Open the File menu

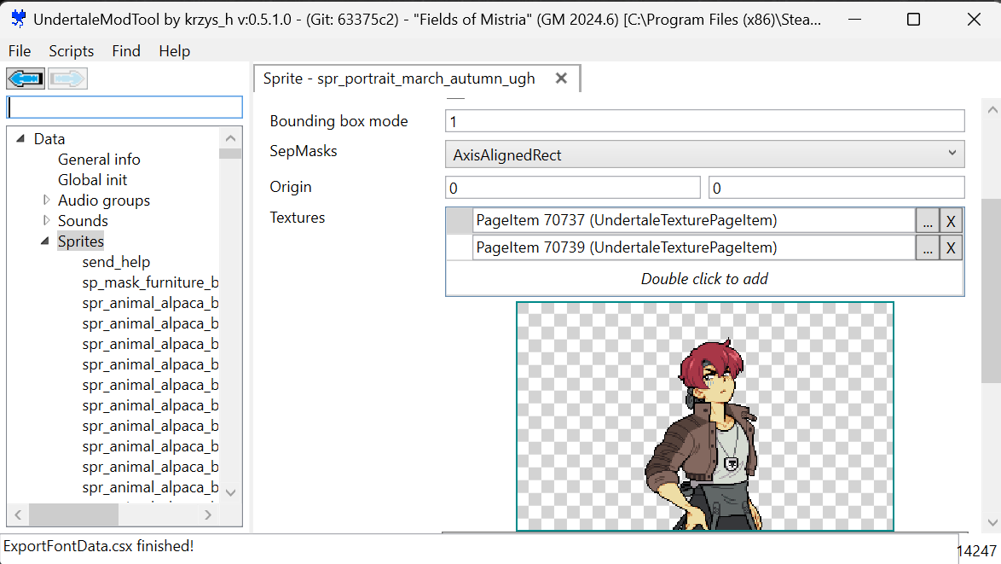[19, 51]
